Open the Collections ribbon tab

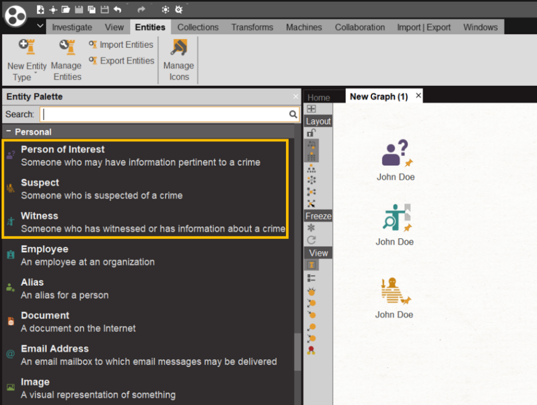pyautogui.click(x=198, y=27)
